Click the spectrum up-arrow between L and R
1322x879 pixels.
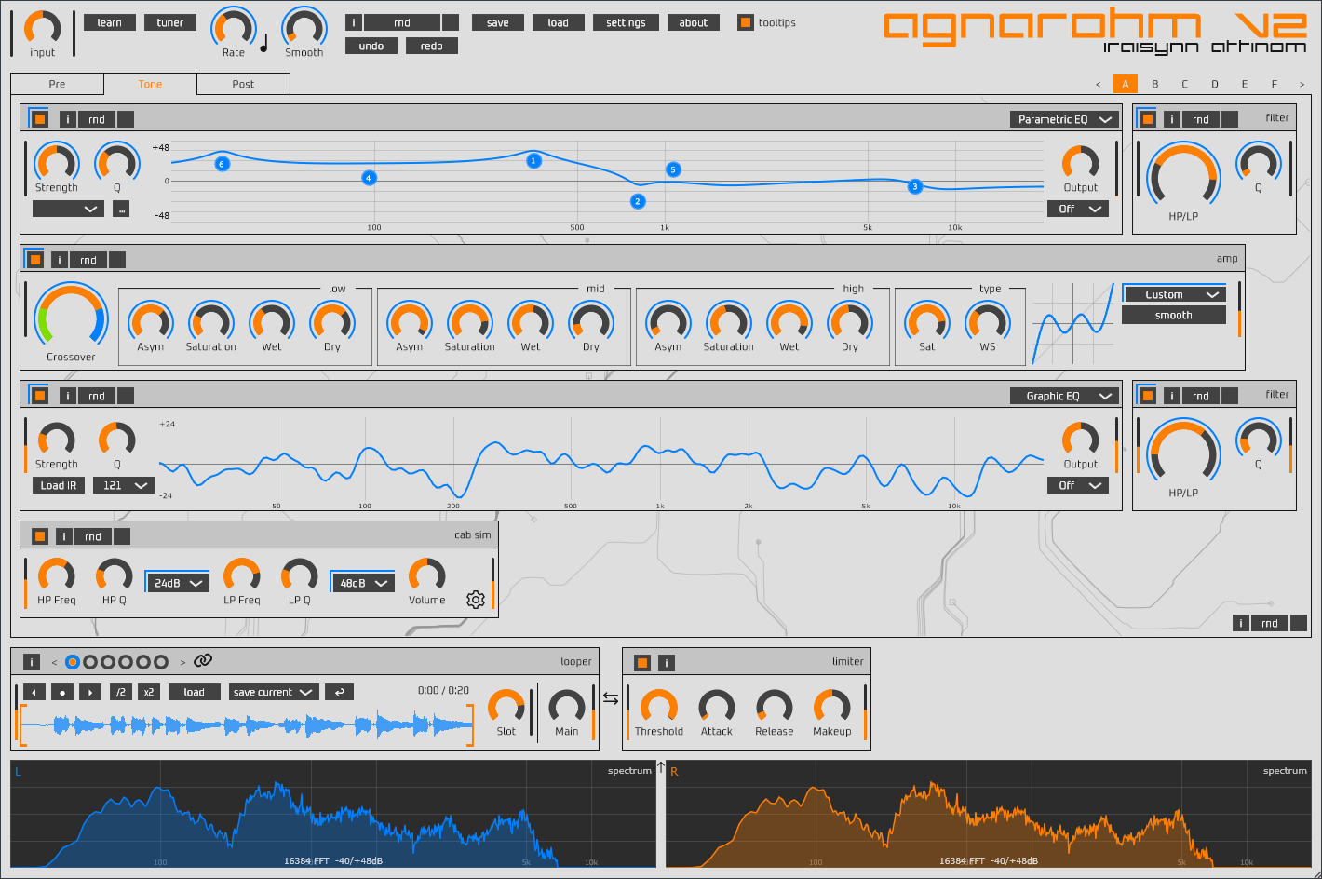pos(661,768)
